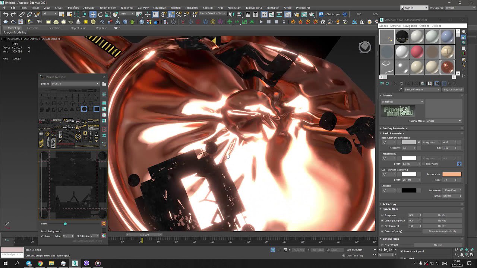Toggle the Bump Map checkbox

pyautogui.click(x=382, y=215)
